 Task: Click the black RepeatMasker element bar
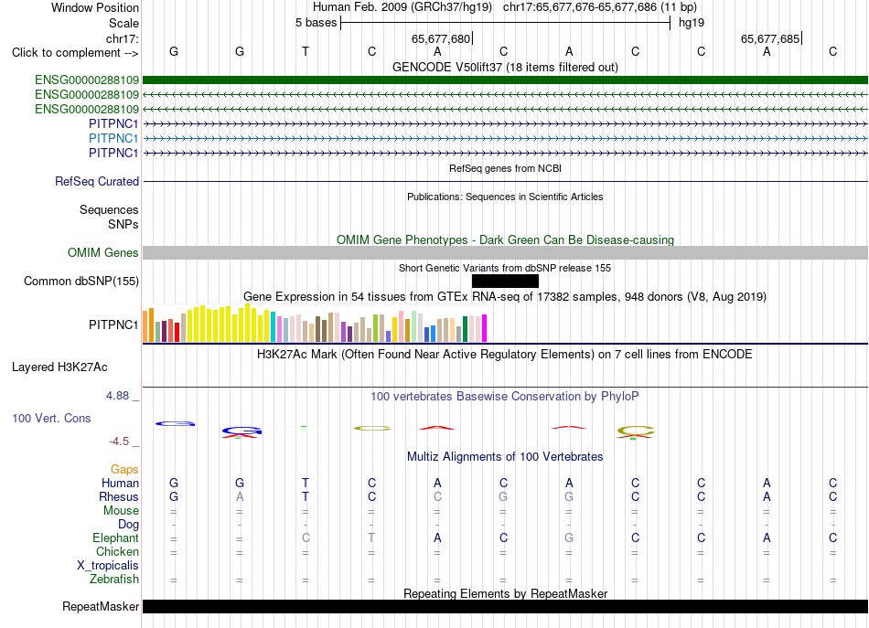(505, 606)
